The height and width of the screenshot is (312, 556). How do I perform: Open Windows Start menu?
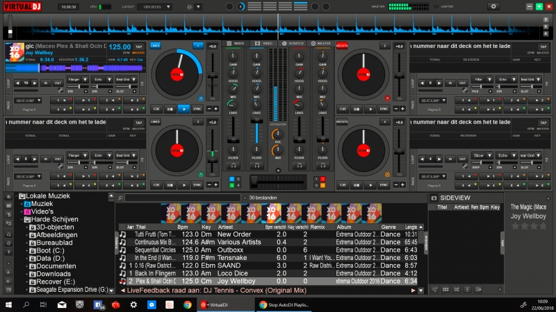tap(8, 304)
